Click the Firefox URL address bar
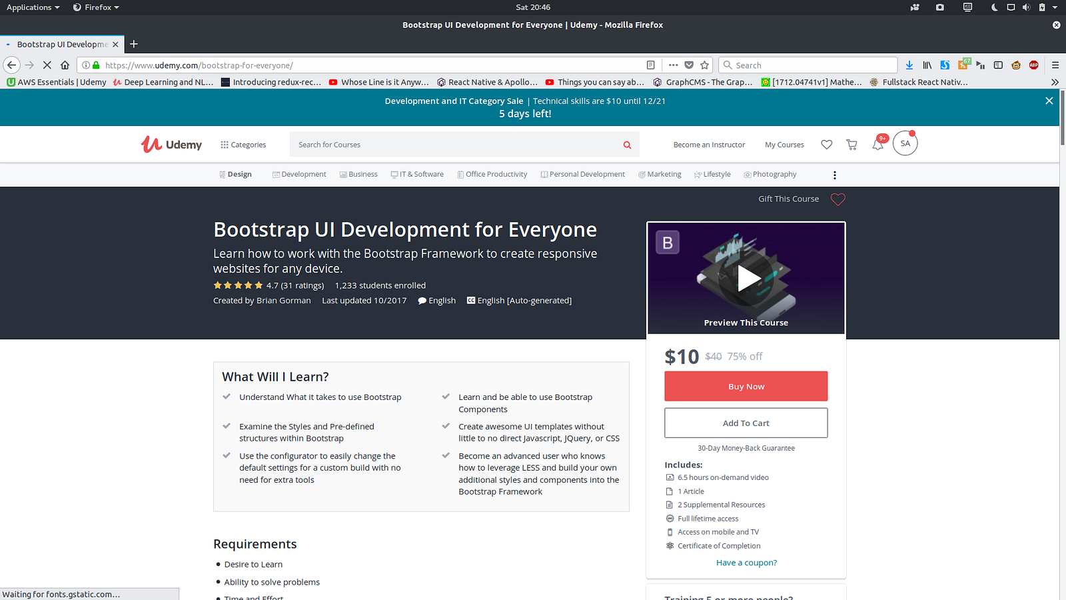The image size is (1066, 600). click(373, 65)
